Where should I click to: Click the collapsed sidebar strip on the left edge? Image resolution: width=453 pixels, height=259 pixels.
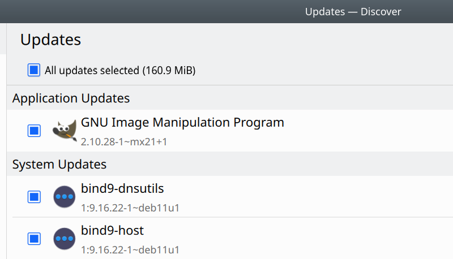click(x=3, y=141)
